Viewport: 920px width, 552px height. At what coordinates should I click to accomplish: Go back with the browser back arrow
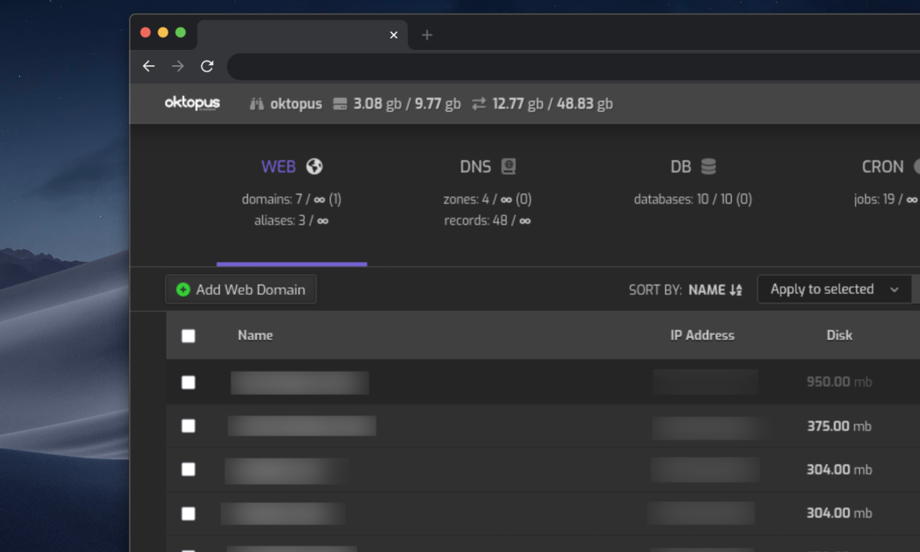click(149, 67)
